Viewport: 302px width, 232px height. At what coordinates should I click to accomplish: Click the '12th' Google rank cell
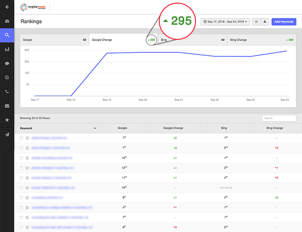pos(124,168)
